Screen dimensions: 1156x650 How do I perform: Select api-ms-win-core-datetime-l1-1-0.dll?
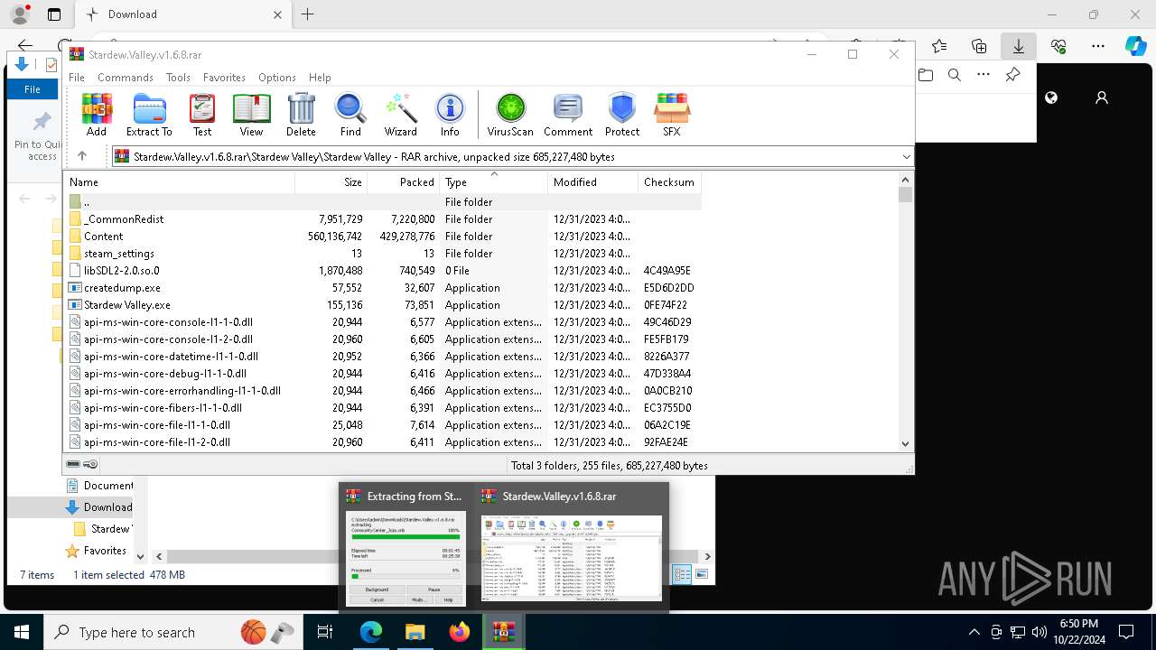384,357
